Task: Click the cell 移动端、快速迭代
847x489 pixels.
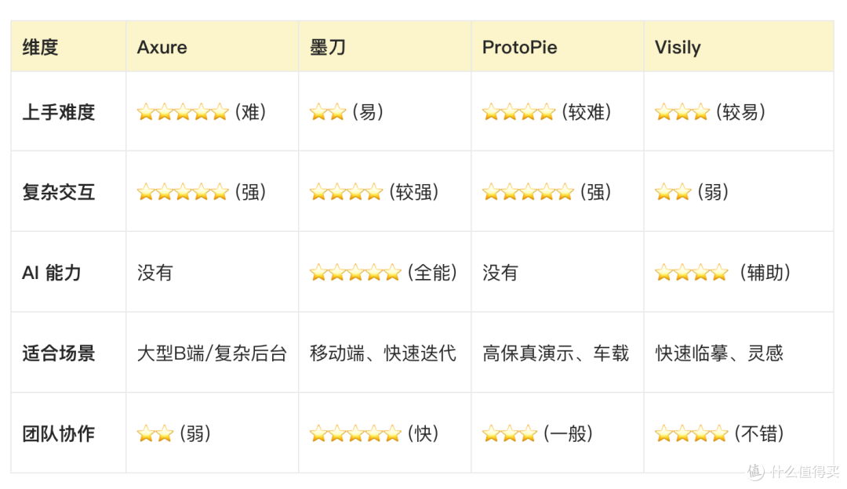Action: (383, 353)
